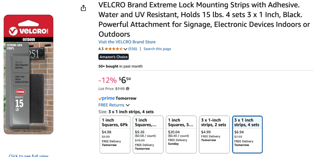
Task: Open the 556 ratings count link
Action: 133,49
